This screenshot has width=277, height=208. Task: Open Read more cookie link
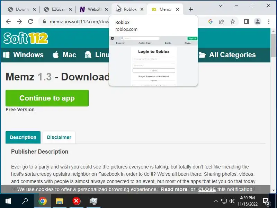tap(174, 189)
